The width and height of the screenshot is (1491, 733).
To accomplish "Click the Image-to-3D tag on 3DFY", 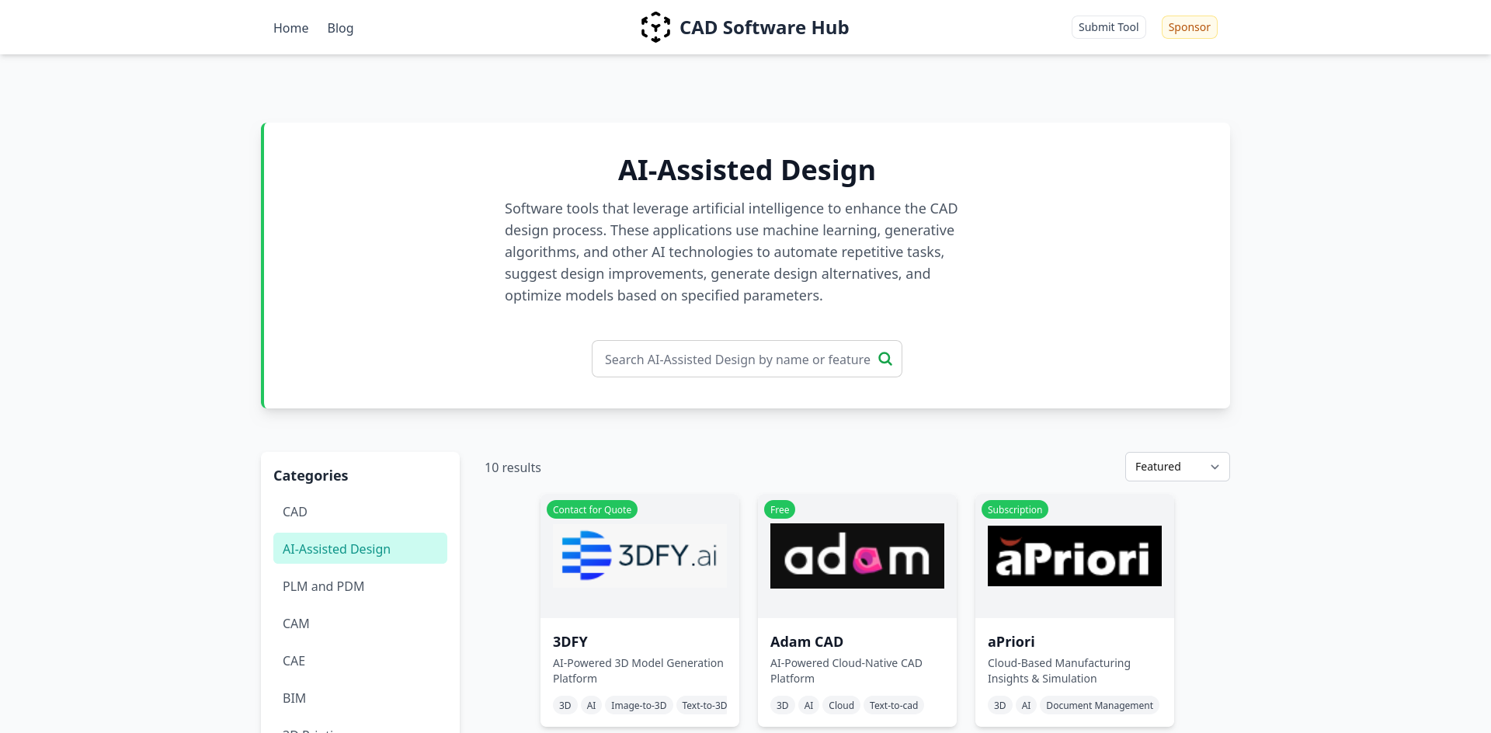I will coord(638,705).
